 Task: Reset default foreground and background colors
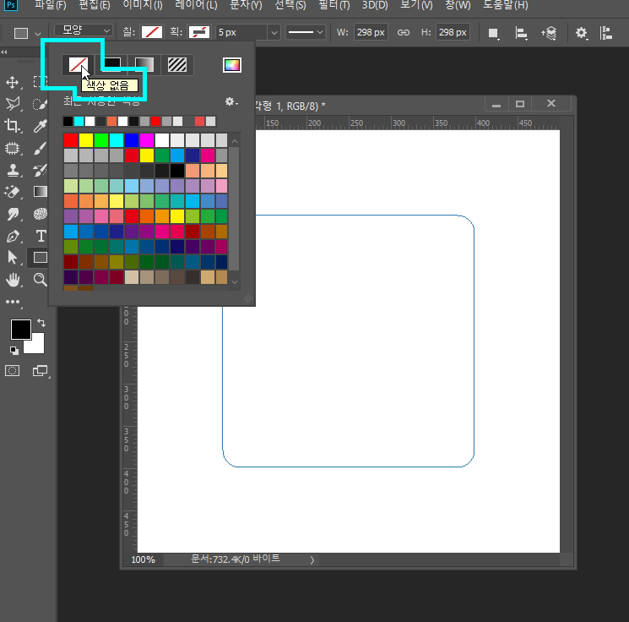[x=14, y=351]
